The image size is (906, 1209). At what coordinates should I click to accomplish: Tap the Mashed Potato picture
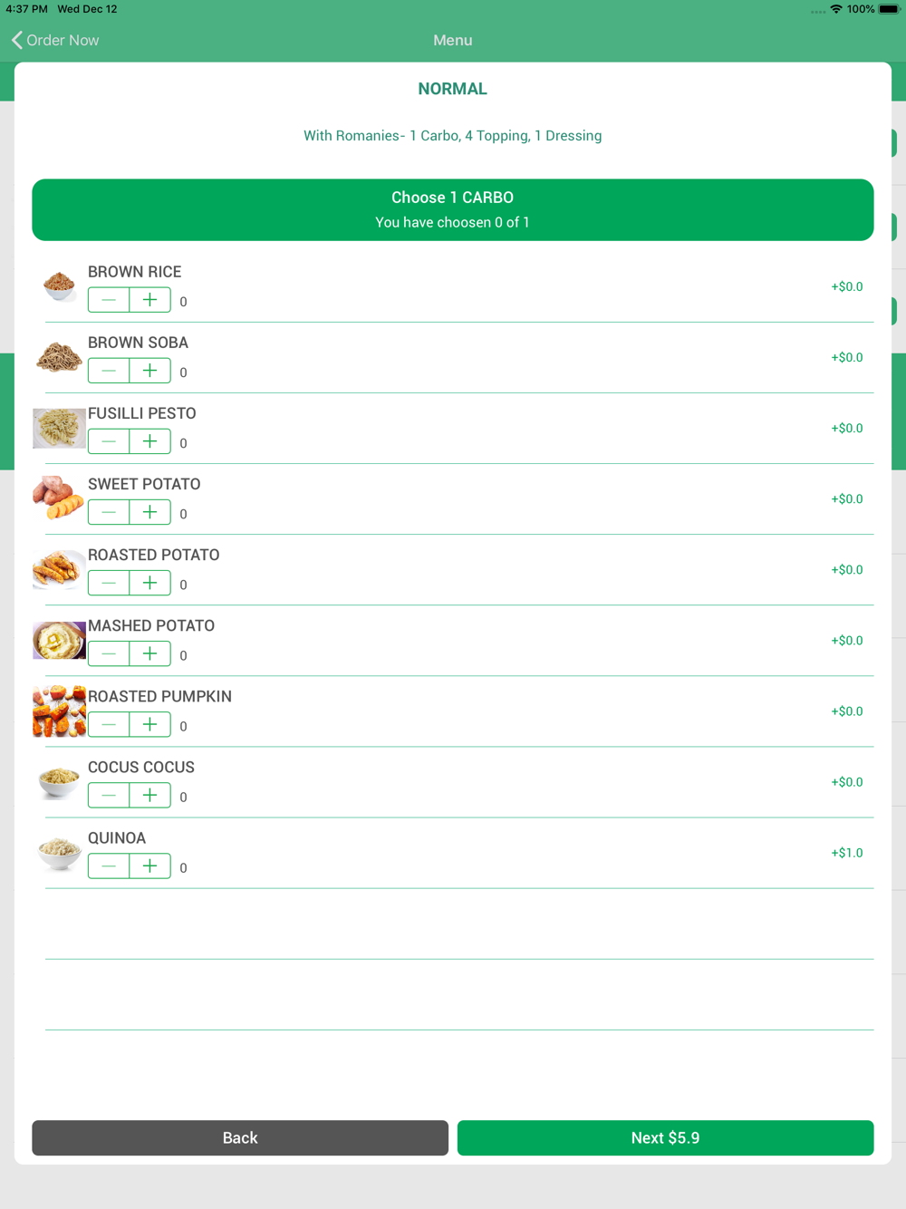[59, 640]
